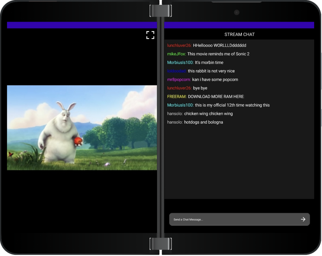Click MorbiusIs100 in the morbin time message

click(x=180, y=62)
